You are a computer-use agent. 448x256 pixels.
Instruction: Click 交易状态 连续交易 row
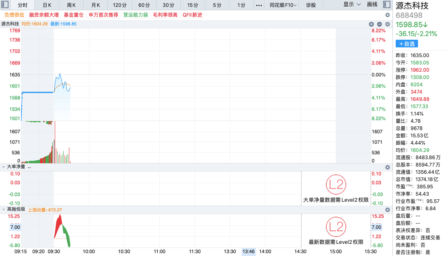[x=418, y=238]
